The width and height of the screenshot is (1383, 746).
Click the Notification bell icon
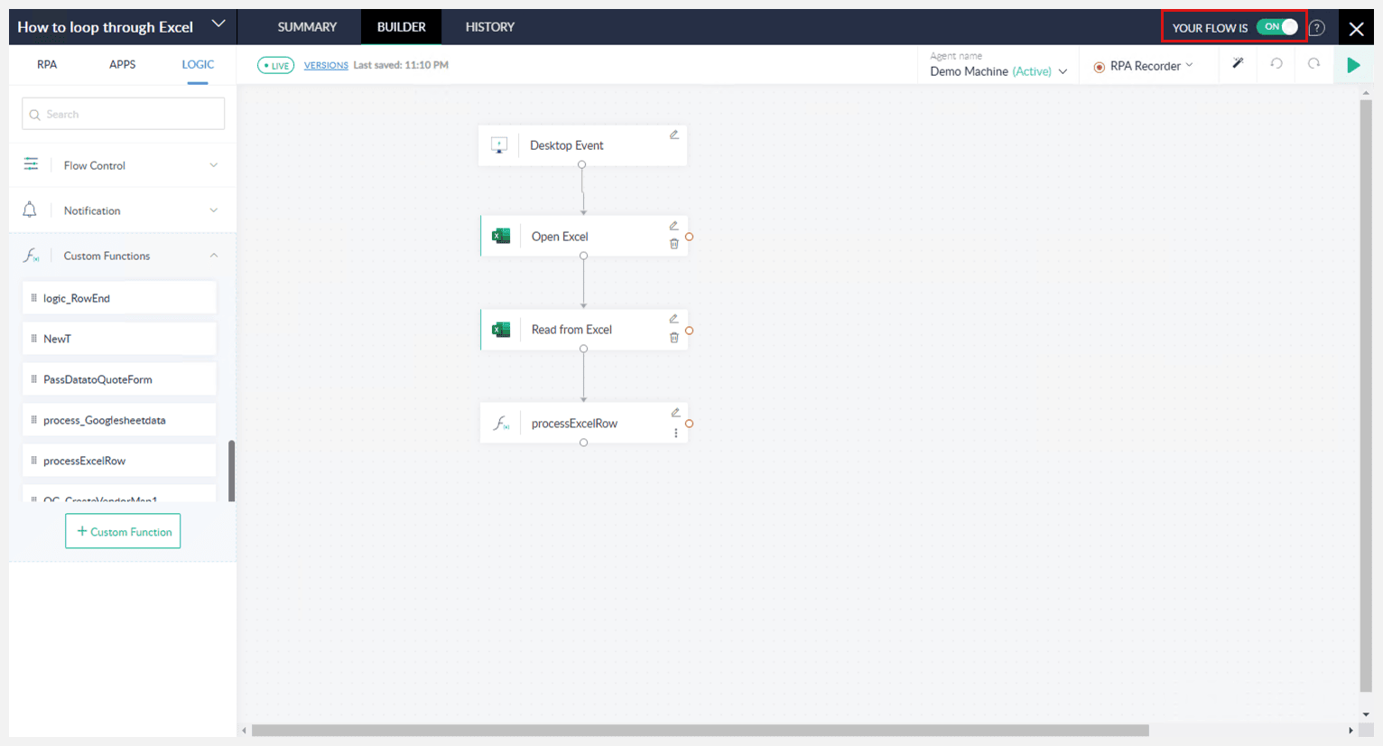tap(30, 210)
